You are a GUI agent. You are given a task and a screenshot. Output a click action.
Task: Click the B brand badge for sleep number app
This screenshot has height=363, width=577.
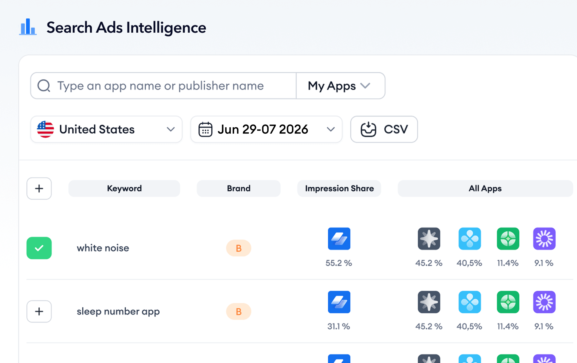[239, 311]
